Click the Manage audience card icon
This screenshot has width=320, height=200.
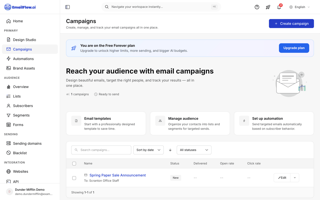tap(160, 121)
